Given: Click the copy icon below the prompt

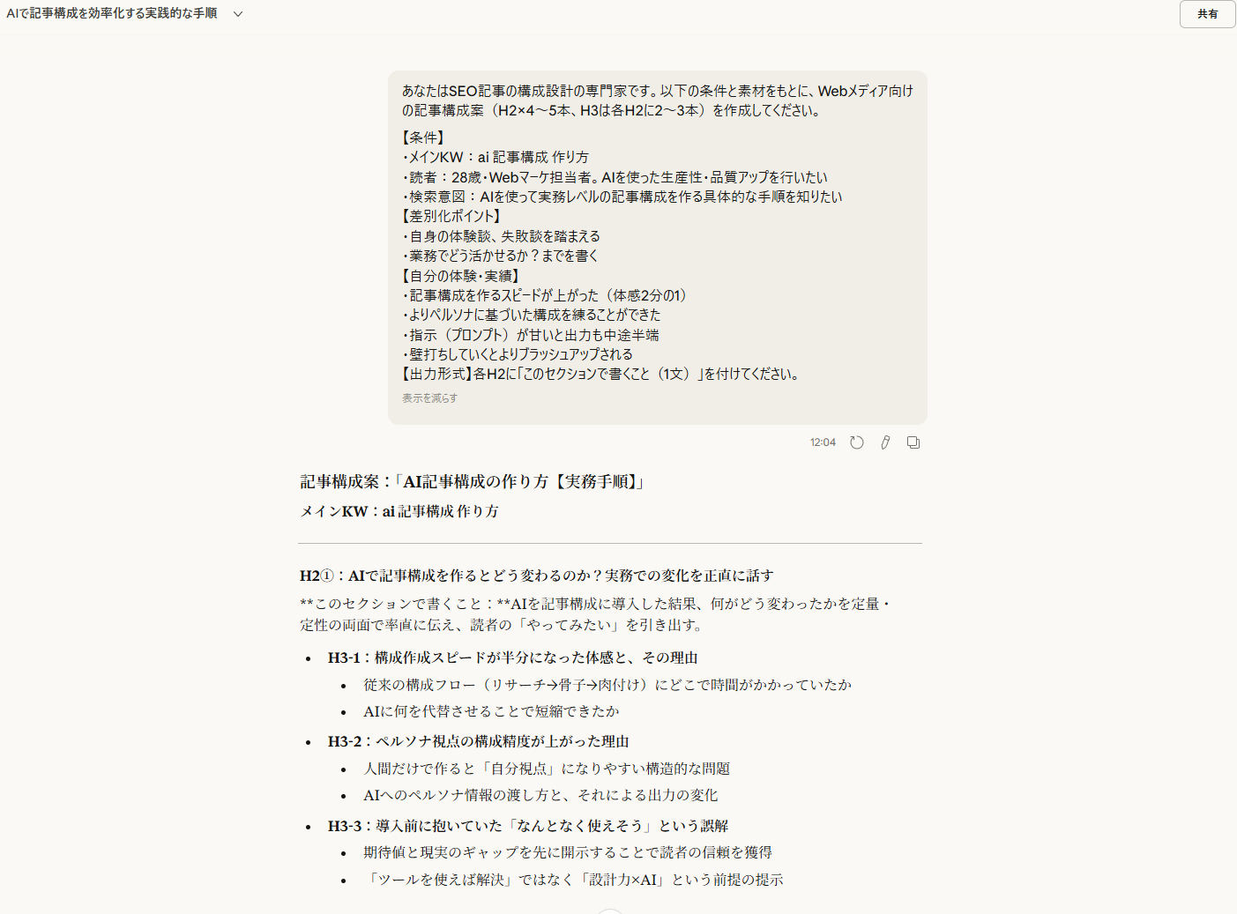Looking at the screenshot, I should point(913,442).
